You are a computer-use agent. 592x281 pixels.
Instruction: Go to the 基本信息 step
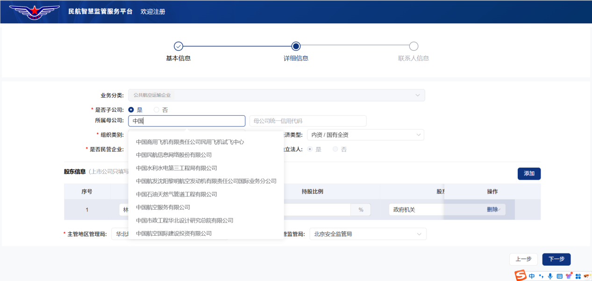click(178, 51)
